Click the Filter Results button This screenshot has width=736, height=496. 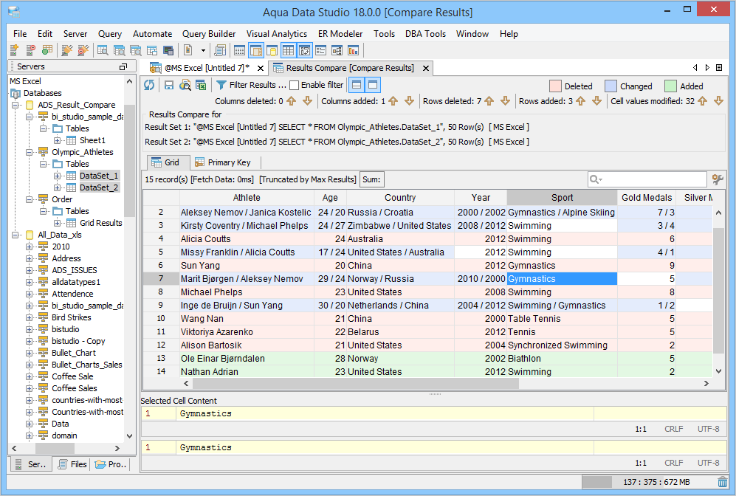[251, 85]
